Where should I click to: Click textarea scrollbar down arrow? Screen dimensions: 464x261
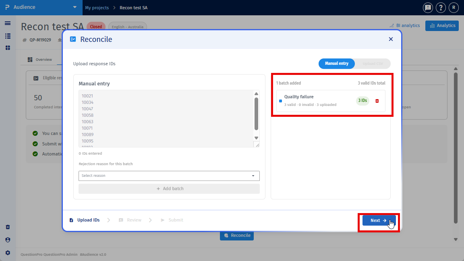pyautogui.click(x=256, y=138)
